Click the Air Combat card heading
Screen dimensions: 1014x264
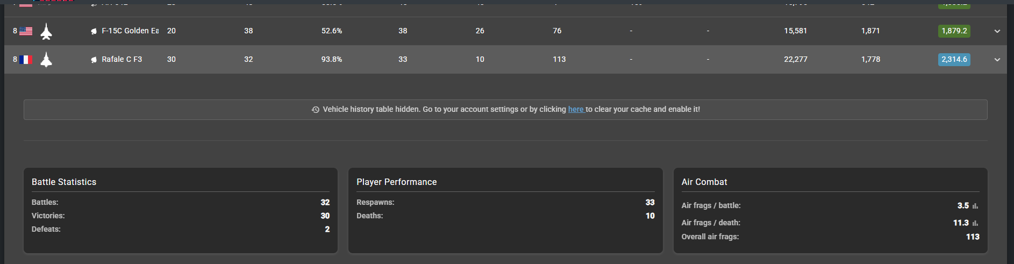[x=704, y=182]
